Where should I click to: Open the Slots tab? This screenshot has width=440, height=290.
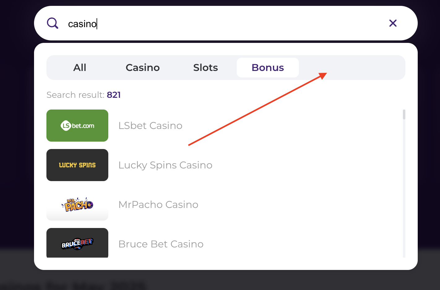click(x=205, y=68)
